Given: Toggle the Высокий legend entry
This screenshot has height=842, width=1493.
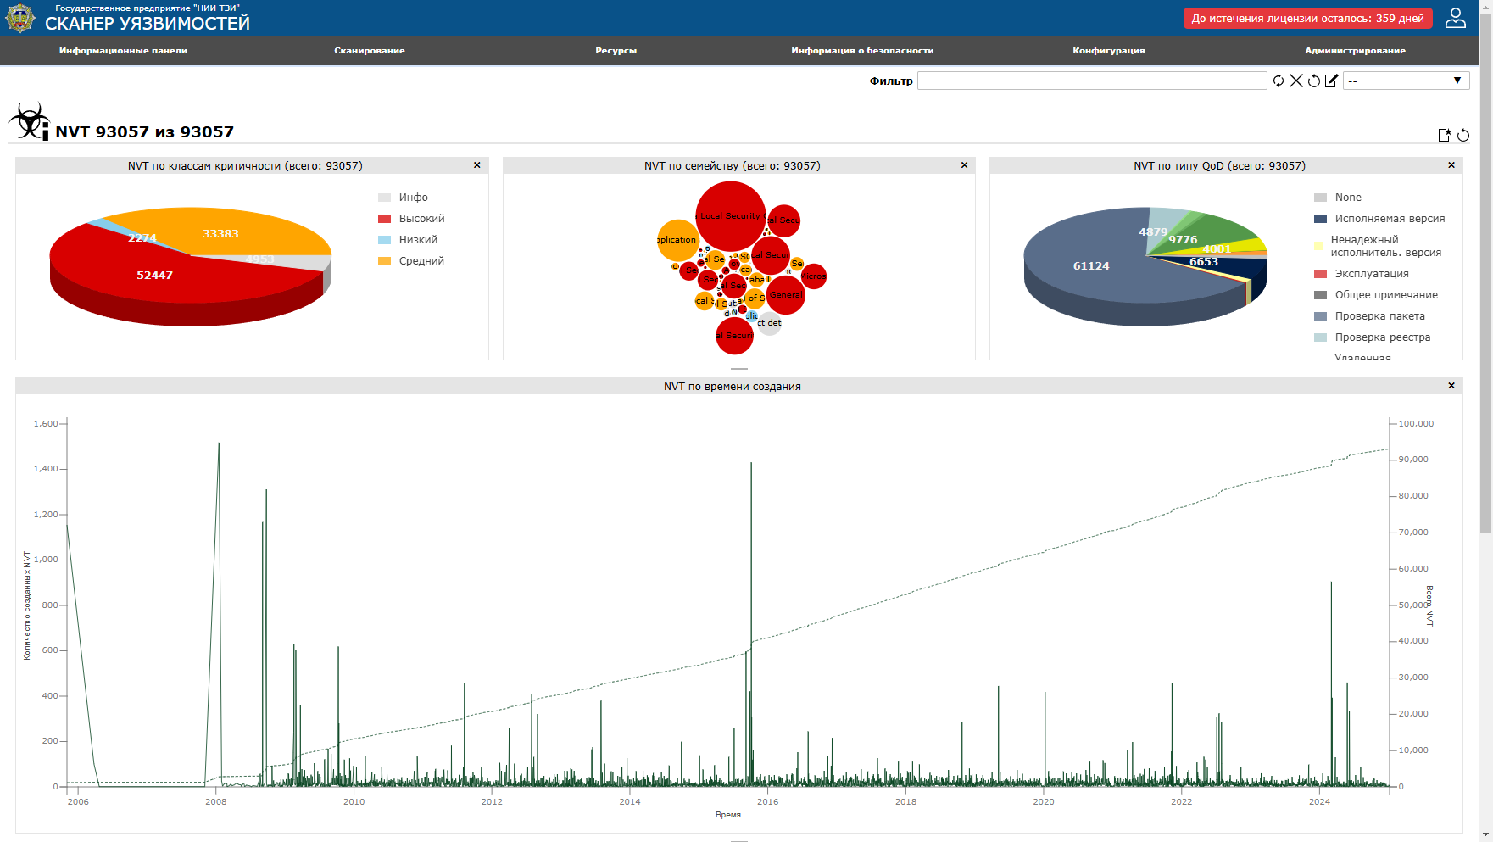Looking at the screenshot, I should [x=421, y=219].
